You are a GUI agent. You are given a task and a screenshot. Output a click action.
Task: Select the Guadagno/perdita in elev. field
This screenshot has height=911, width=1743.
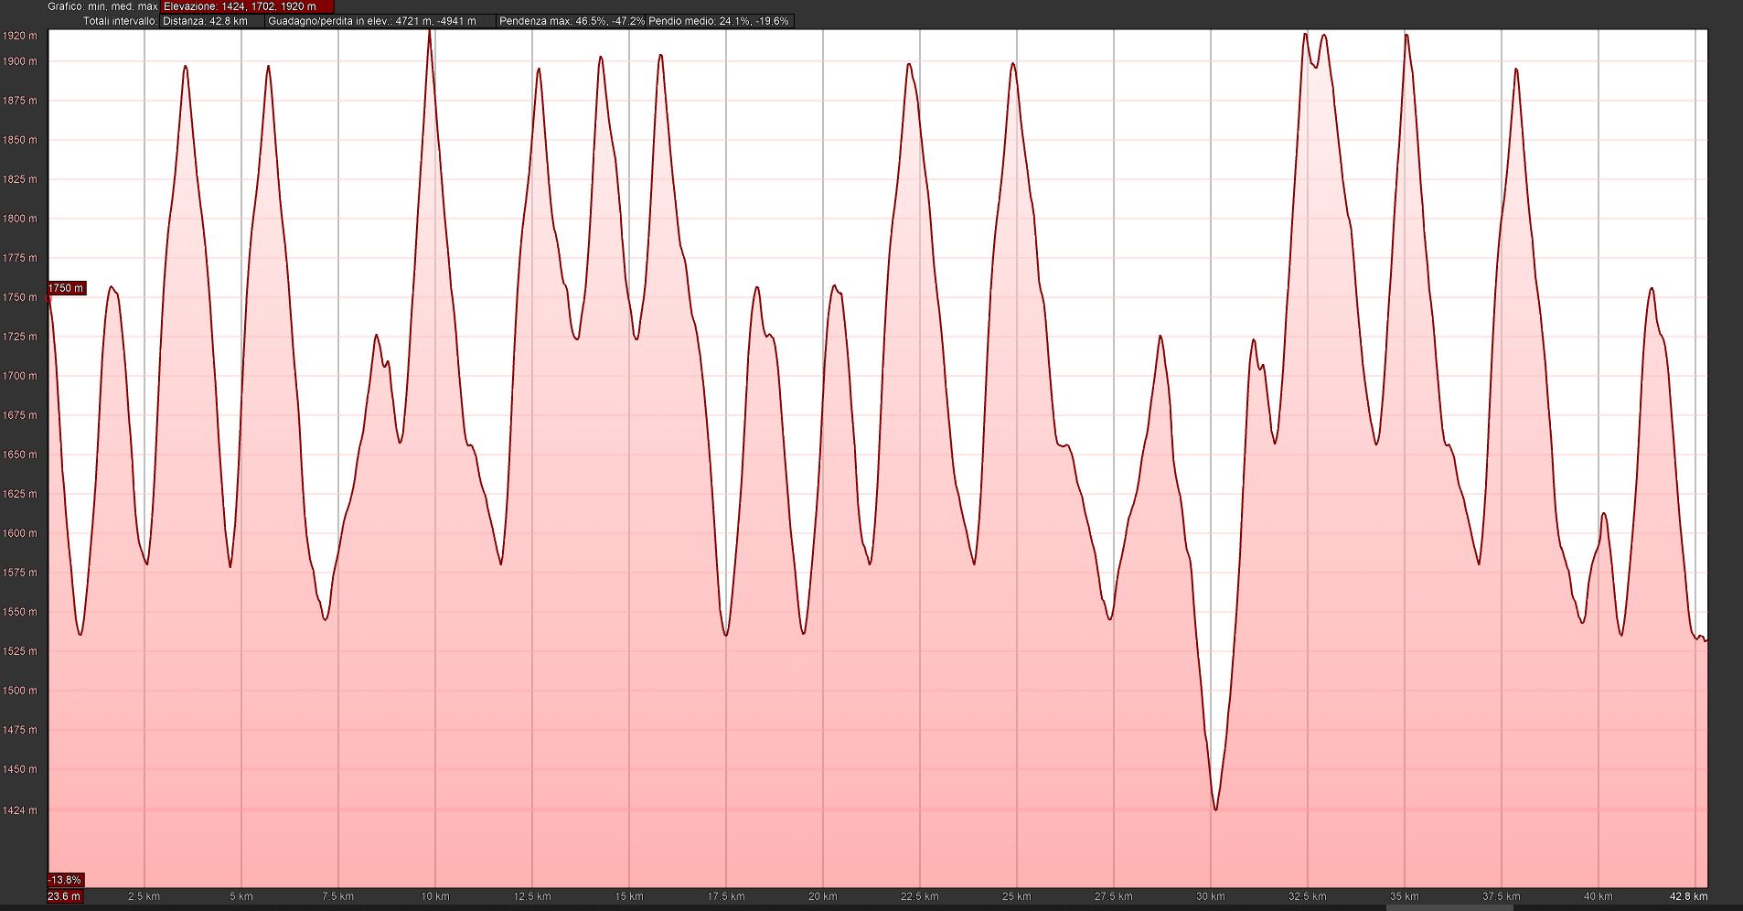point(372,21)
